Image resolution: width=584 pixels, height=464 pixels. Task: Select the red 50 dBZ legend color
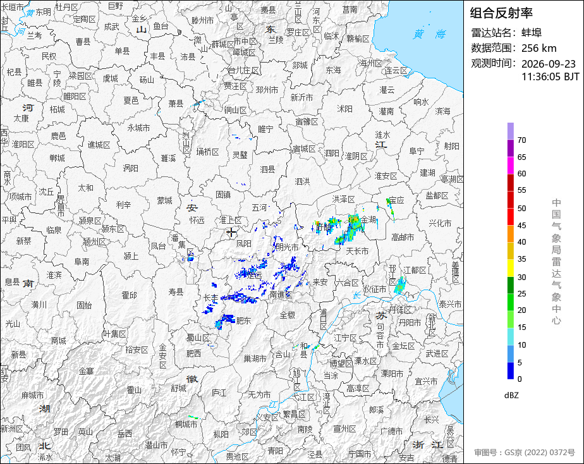click(511, 200)
